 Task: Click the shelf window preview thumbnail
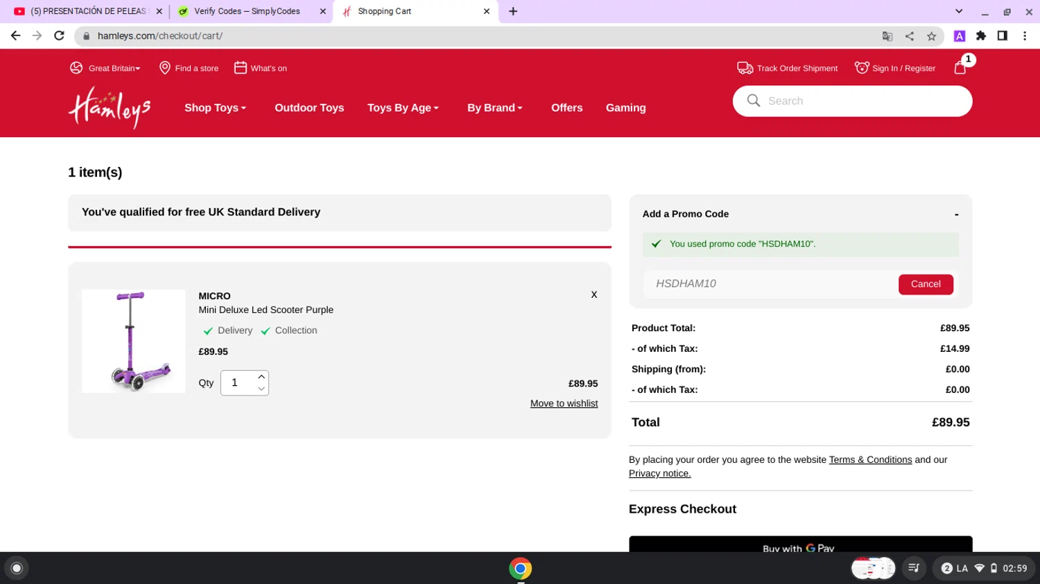coord(873,568)
